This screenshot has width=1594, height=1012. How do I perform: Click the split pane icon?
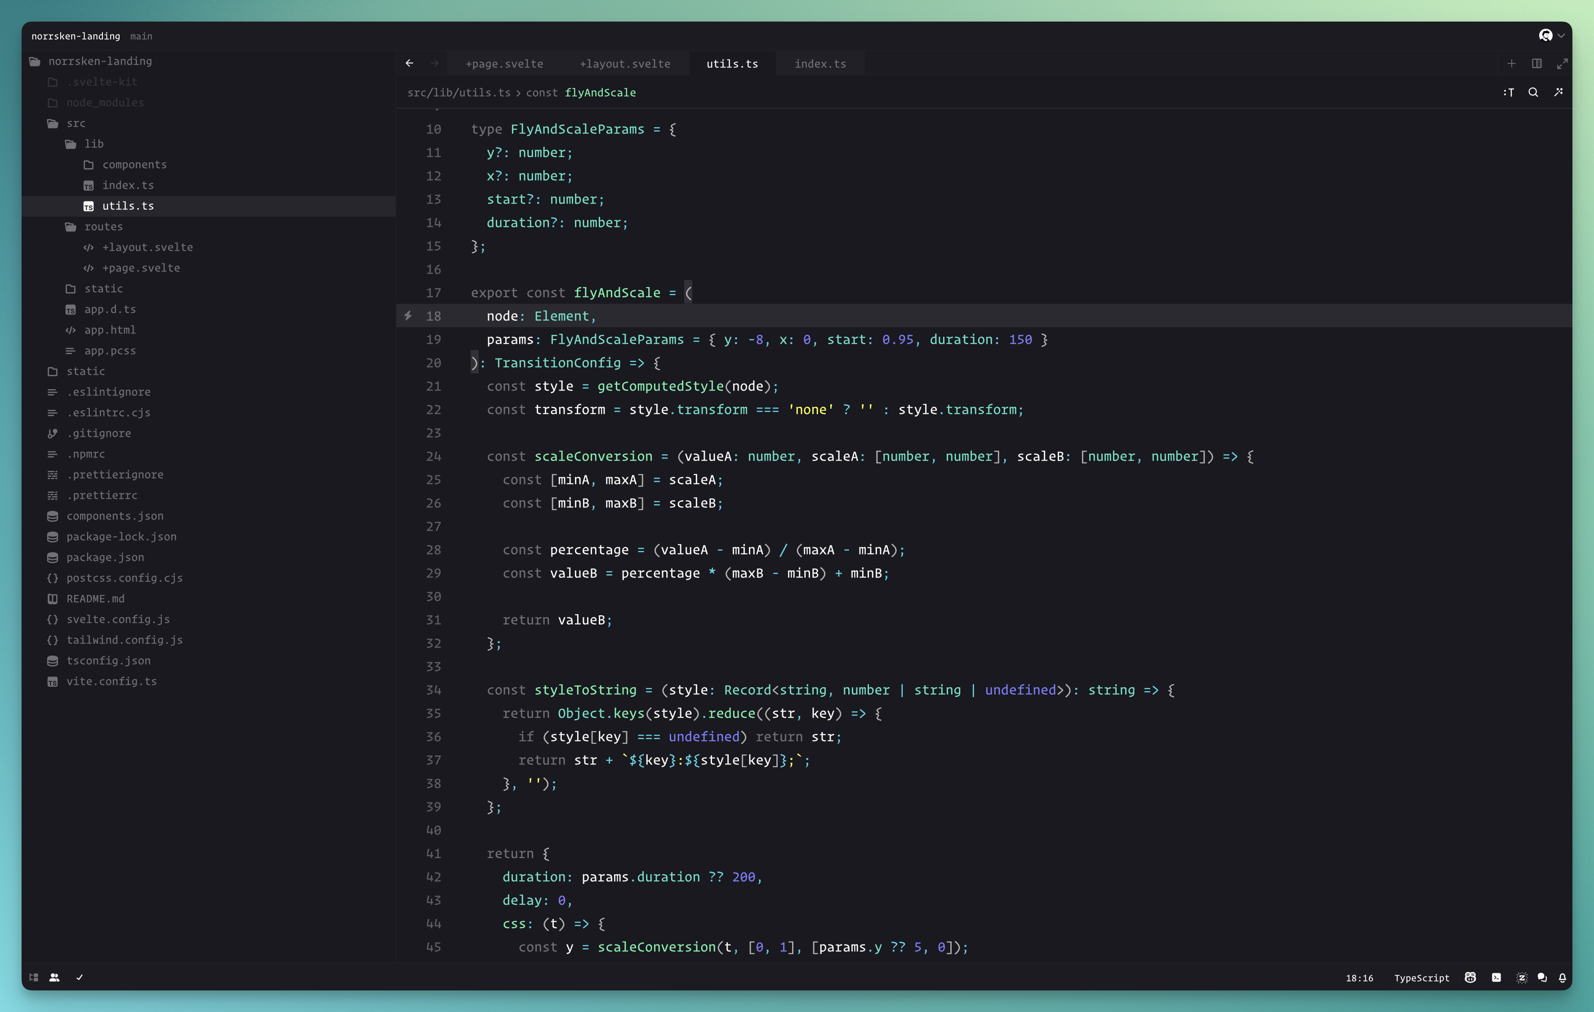[1536, 63]
